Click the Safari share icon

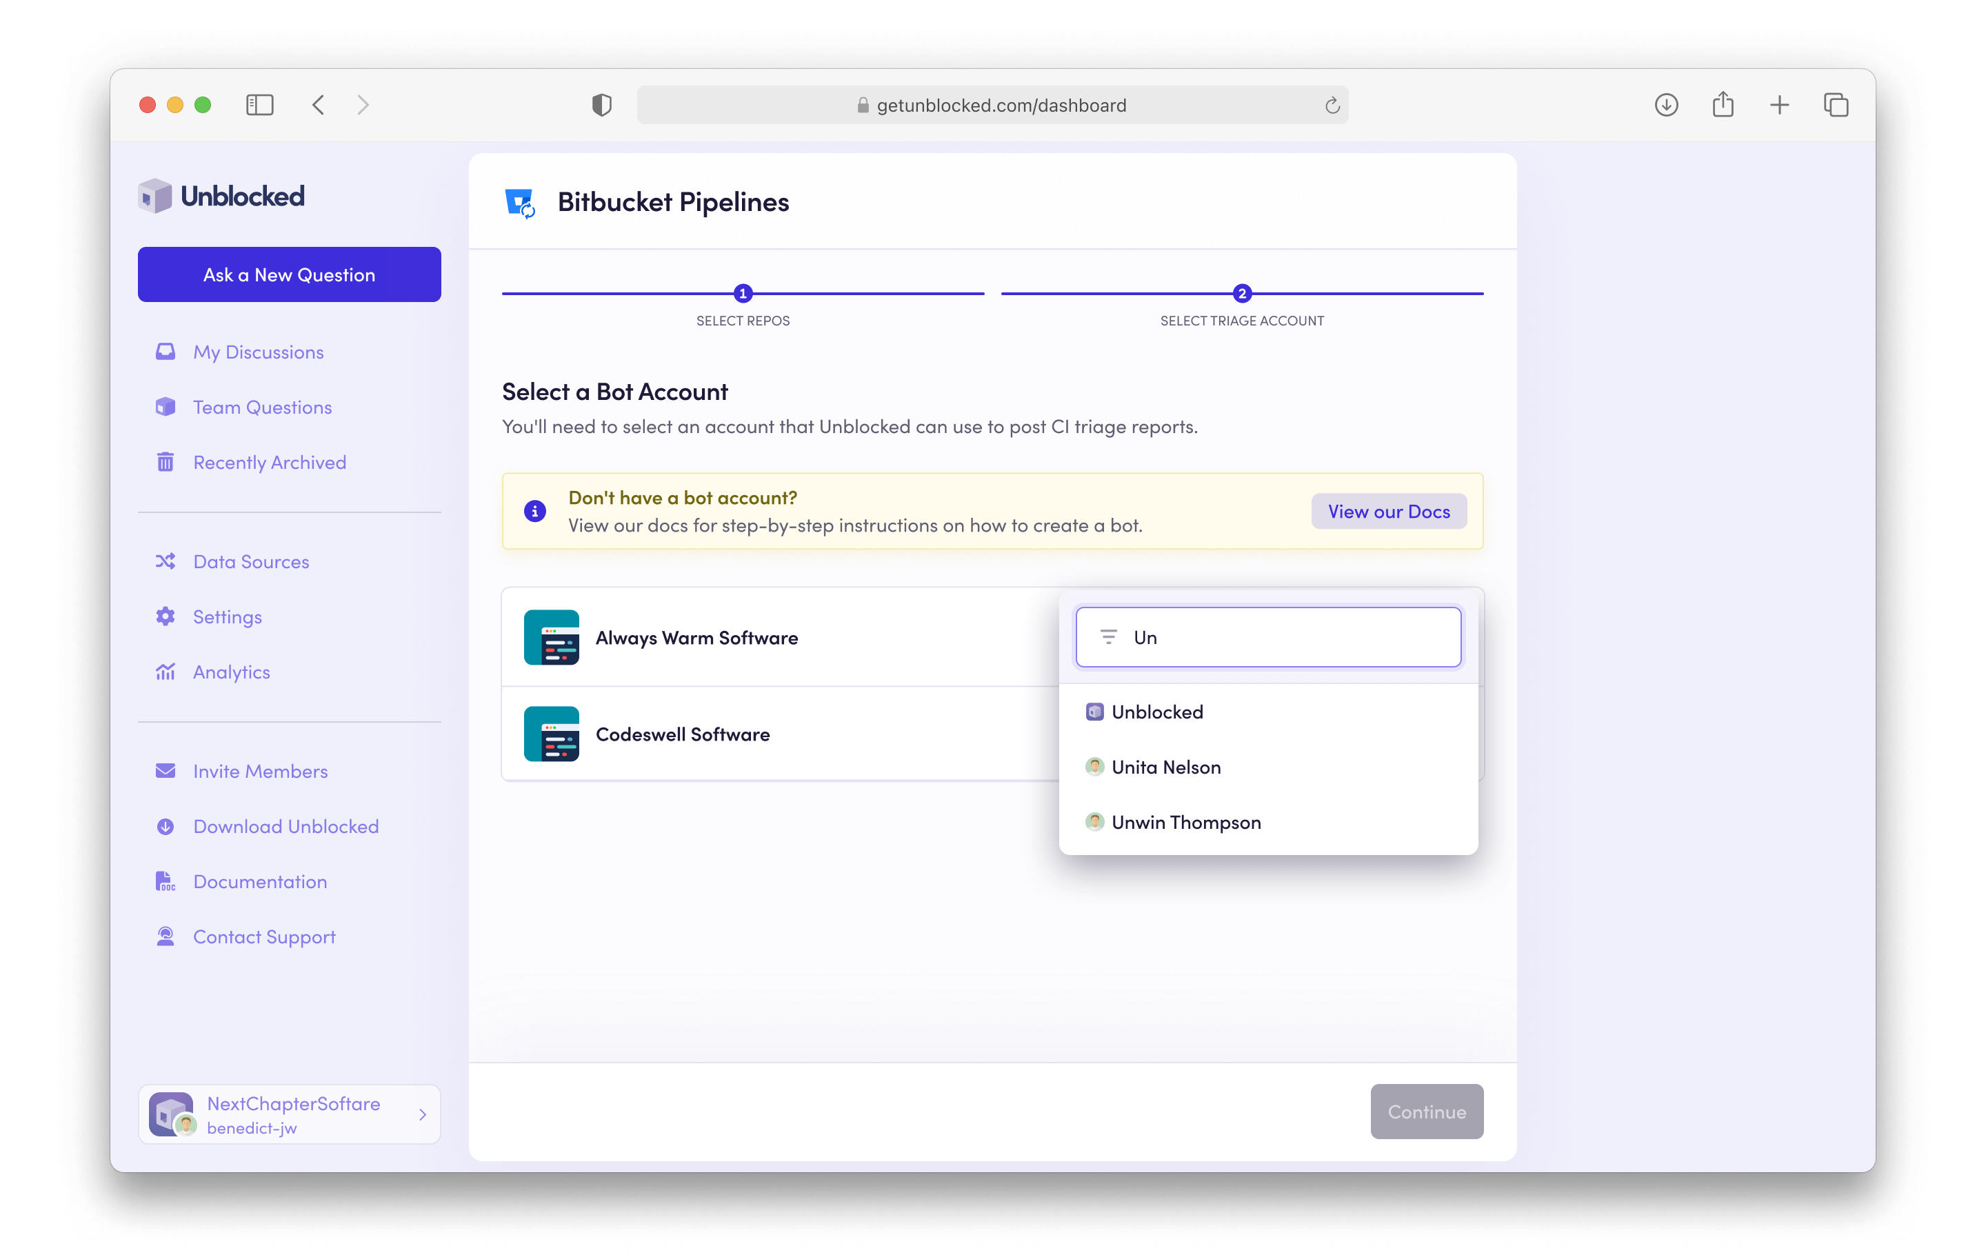point(1723,104)
